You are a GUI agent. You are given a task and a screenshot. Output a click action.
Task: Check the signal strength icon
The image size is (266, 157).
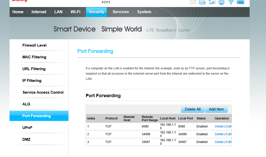pyautogui.click(x=212, y=2)
